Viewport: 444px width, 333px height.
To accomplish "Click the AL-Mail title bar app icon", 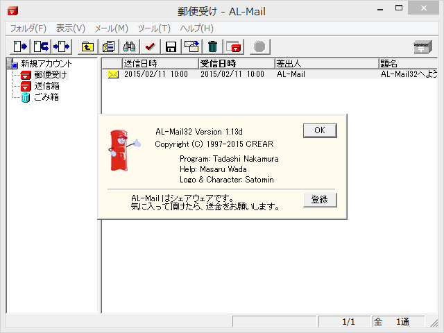I will pos(12,11).
